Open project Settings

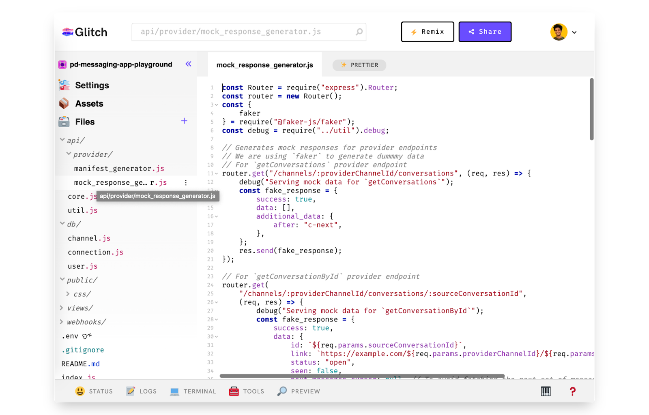tap(92, 85)
